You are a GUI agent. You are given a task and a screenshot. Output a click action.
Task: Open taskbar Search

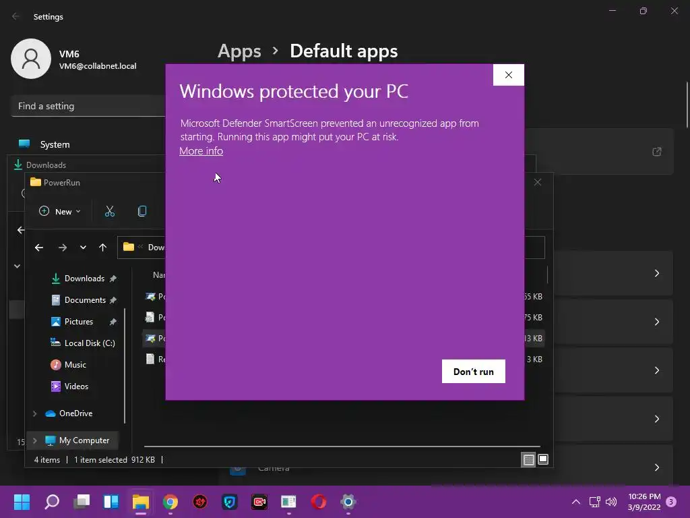click(x=52, y=502)
